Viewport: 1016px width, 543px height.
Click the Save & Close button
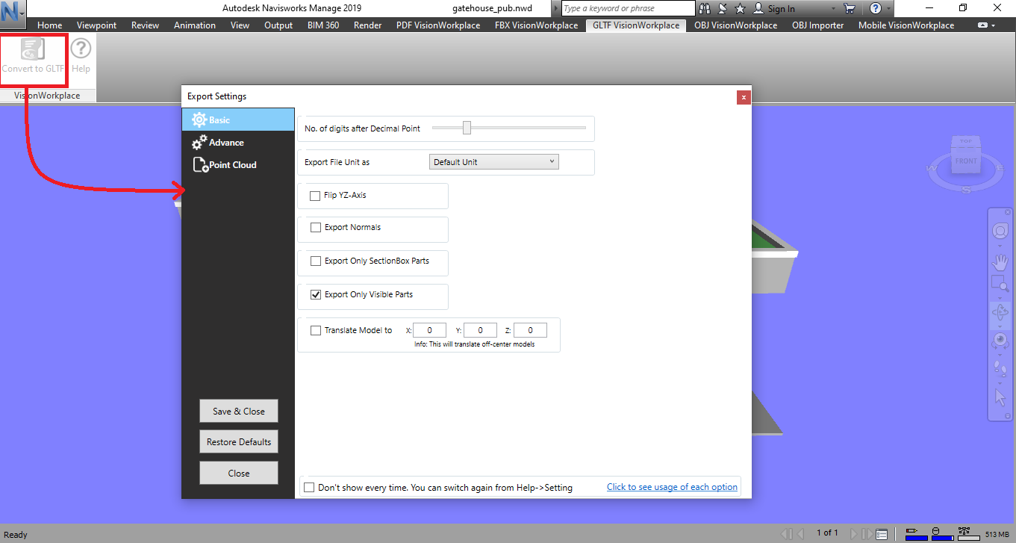[x=239, y=412]
